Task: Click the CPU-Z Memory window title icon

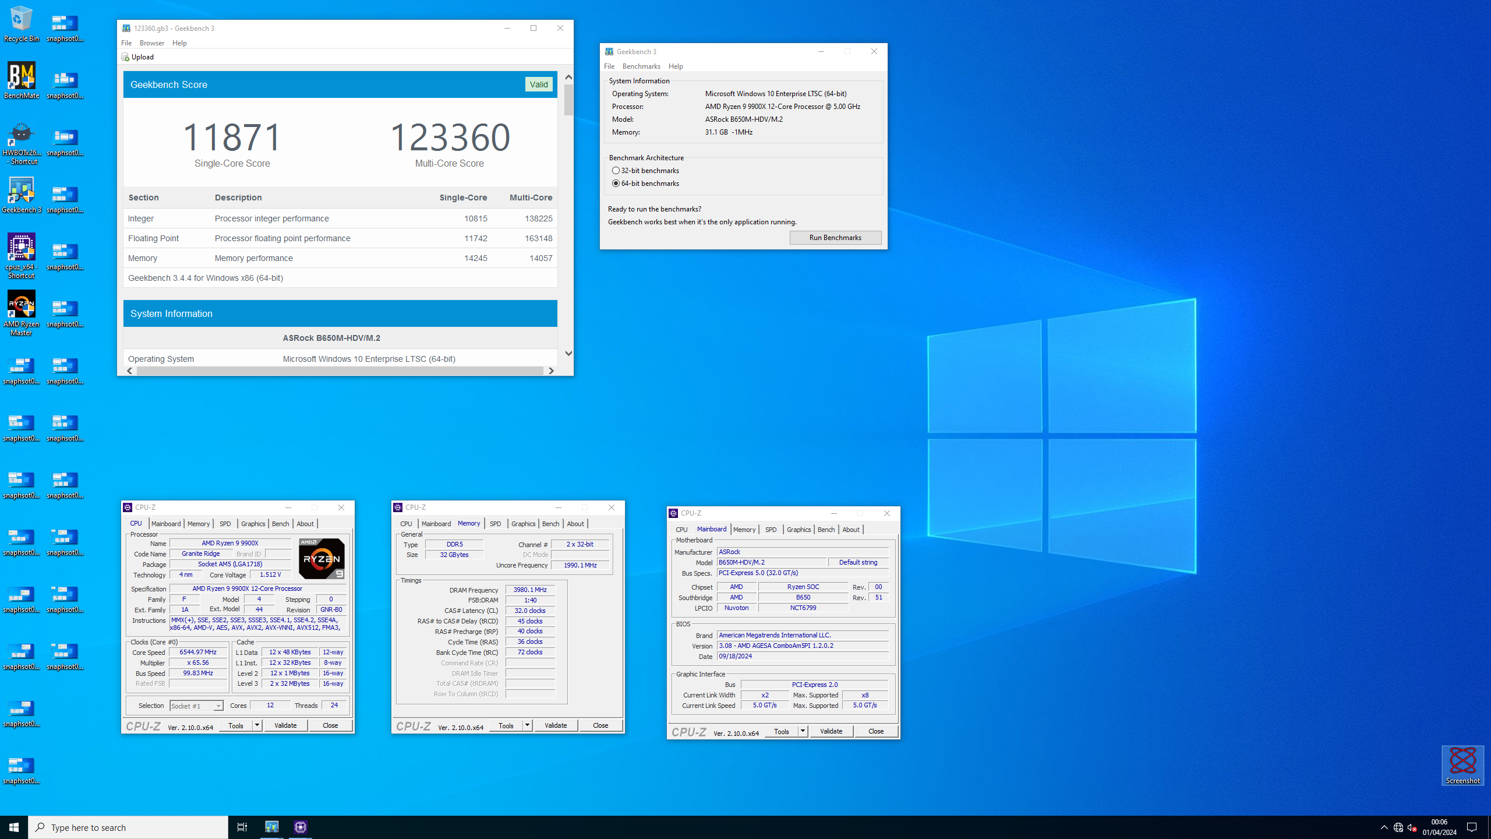Action: (398, 507)
